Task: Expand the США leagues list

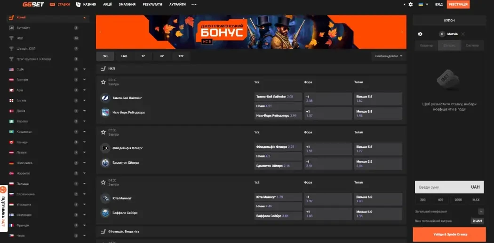Action: click(x=84, y=69)
